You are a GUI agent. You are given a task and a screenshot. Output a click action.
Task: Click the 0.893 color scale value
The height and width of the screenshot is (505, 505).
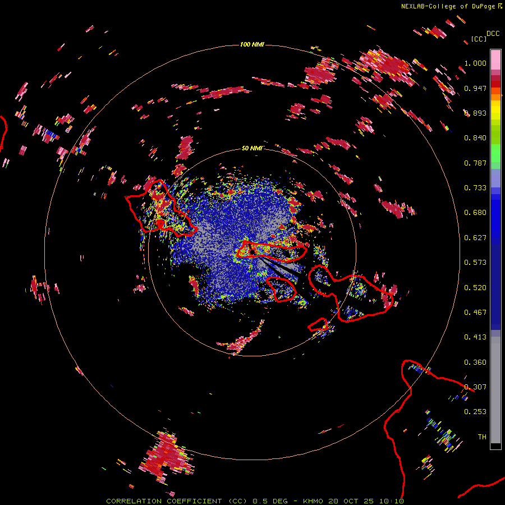pyautogui.click(x=475, y=113)
